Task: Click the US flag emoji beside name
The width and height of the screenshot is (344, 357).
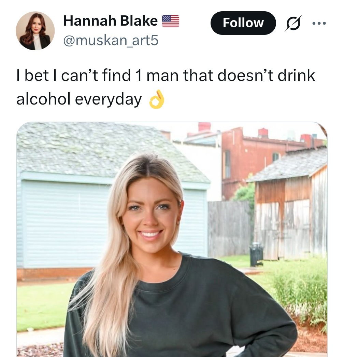Action: pyautogui.click(x=171, y=21)
